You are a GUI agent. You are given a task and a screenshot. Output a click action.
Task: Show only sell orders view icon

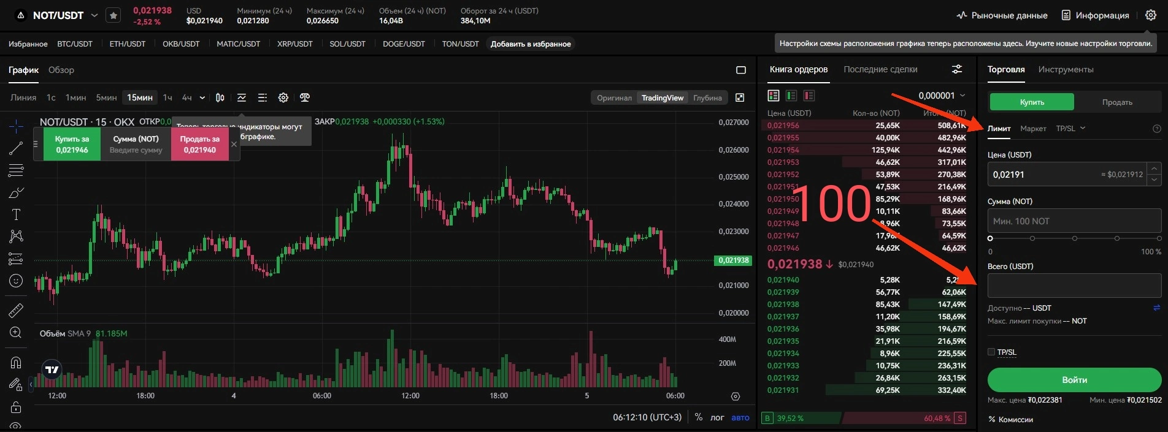coord(809,96)
